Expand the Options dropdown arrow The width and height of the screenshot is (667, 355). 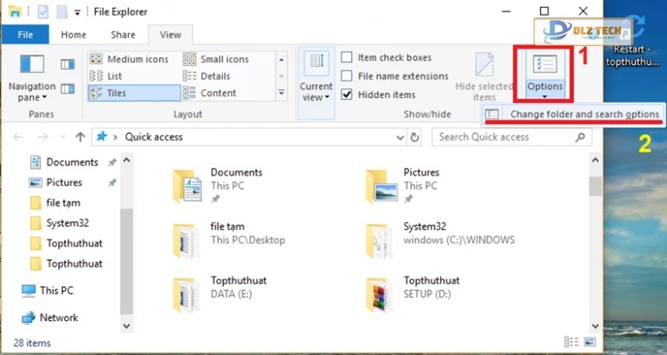545,97
